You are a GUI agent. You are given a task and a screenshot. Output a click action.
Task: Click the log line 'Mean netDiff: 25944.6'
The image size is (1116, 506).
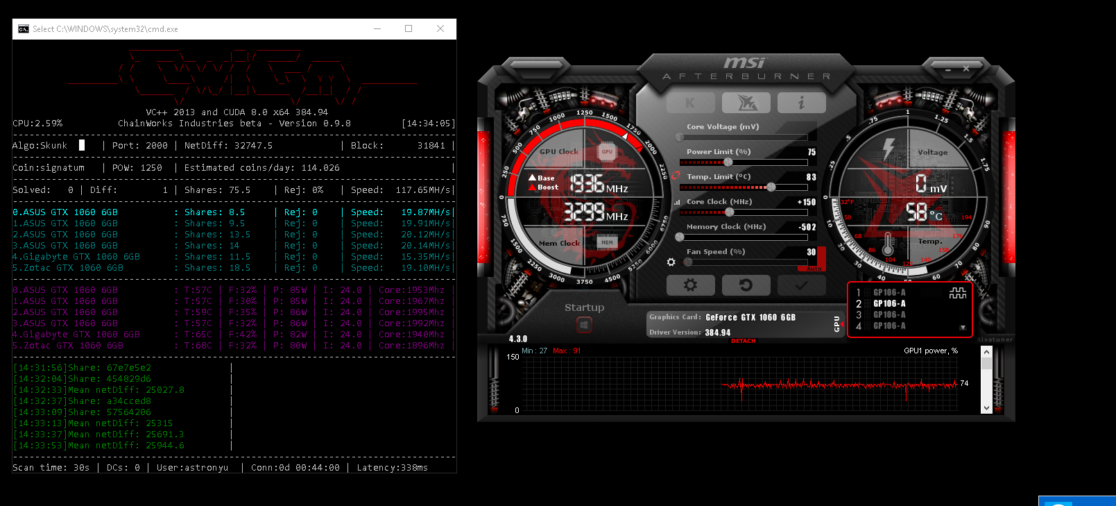pyautogui.click(x=126, y=446)
